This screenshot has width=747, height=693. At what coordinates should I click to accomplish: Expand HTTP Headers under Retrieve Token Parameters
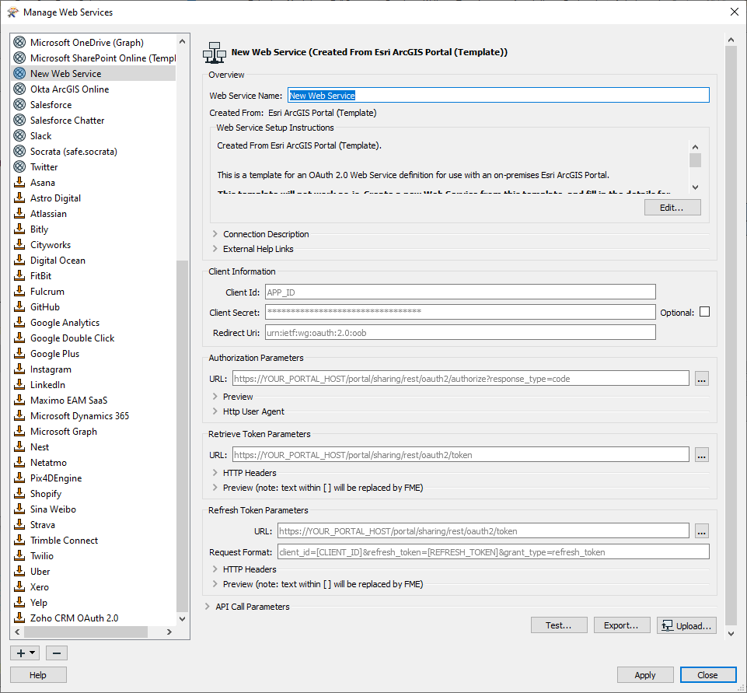pos(215,473)
